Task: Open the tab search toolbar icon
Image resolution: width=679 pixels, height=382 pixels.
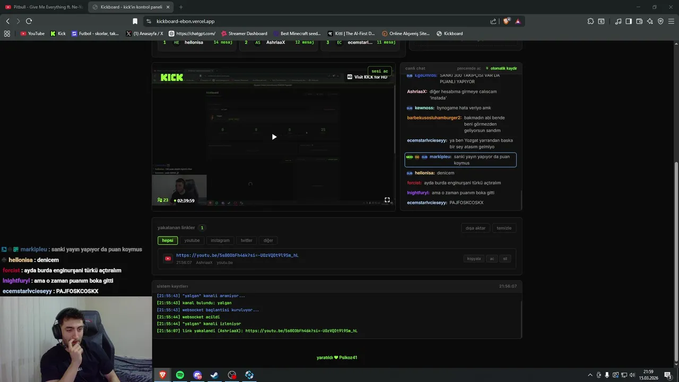Action: [601, 21]
